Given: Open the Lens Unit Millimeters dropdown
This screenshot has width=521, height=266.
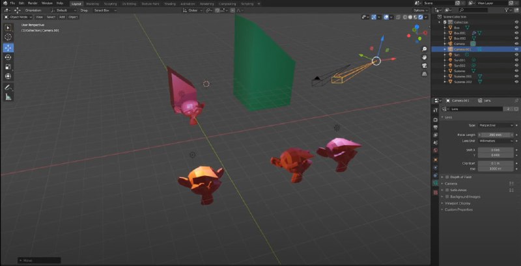Looking at the screenshot, I should click(x=496, y=140).
